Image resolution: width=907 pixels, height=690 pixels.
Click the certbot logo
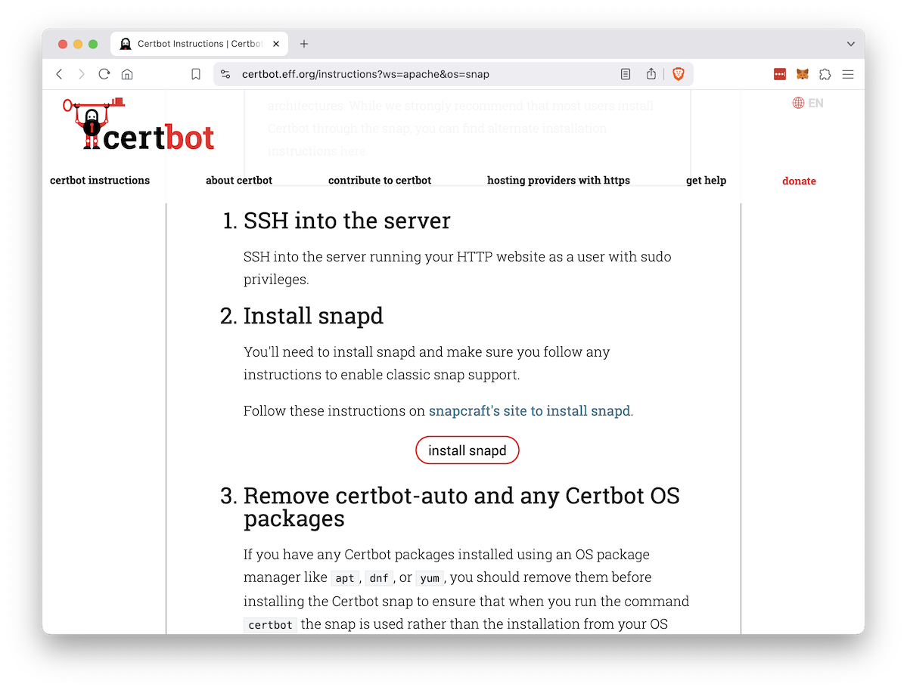pyautogui.click(x=139, y=124)
